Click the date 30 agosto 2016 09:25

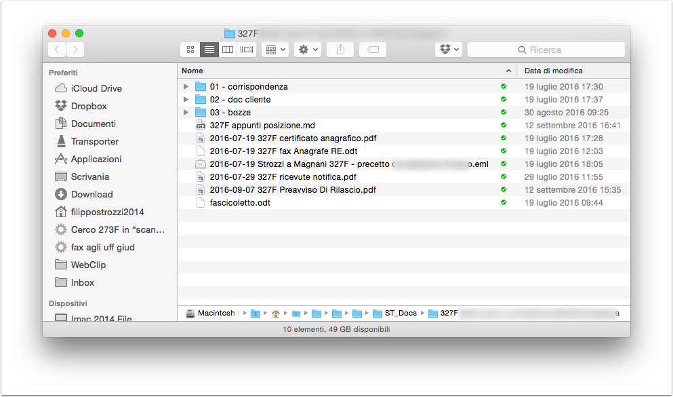pos(567,113)
